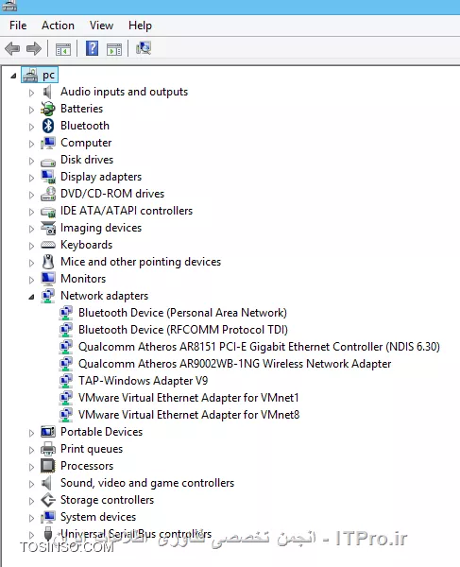Select the System devices label

tap(98, 517)
